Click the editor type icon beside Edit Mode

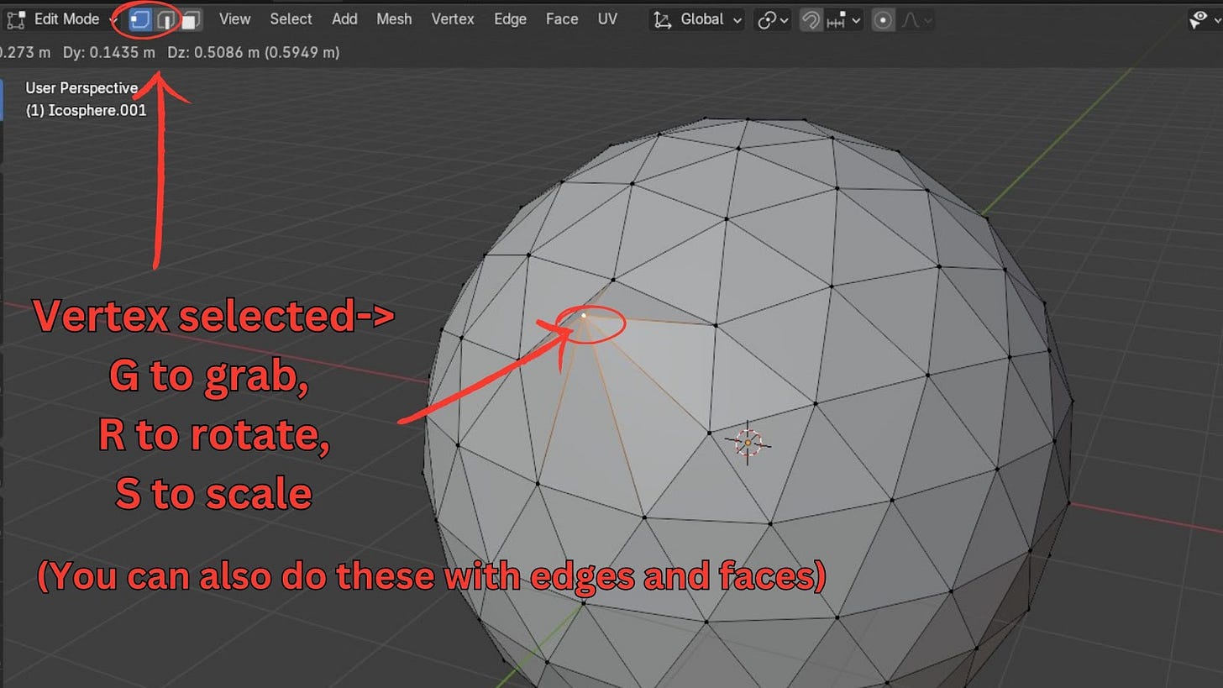(15, 19)
